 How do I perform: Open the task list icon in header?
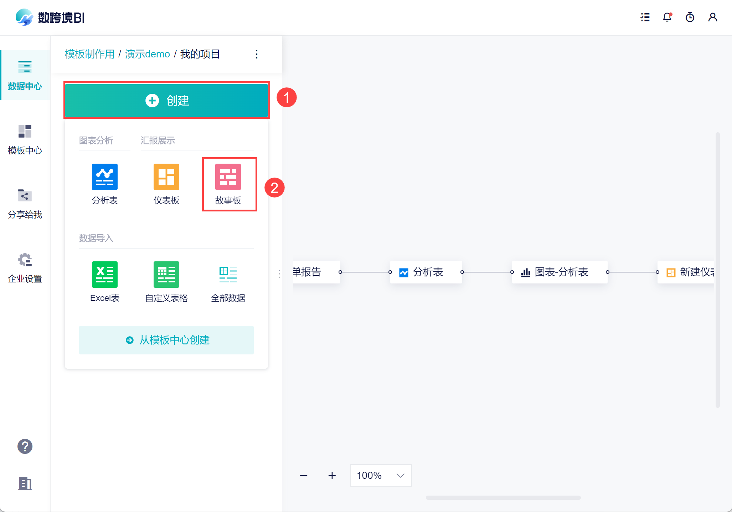pos(645,17)
